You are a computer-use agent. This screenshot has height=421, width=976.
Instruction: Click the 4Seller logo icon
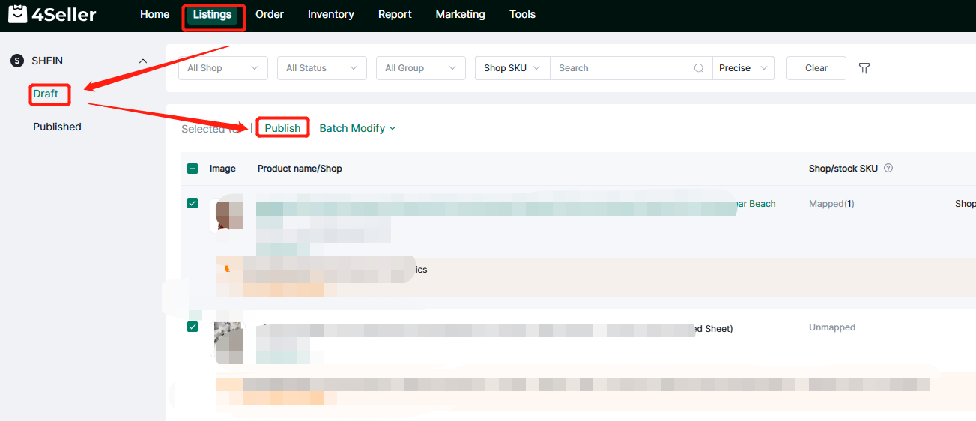17,15
